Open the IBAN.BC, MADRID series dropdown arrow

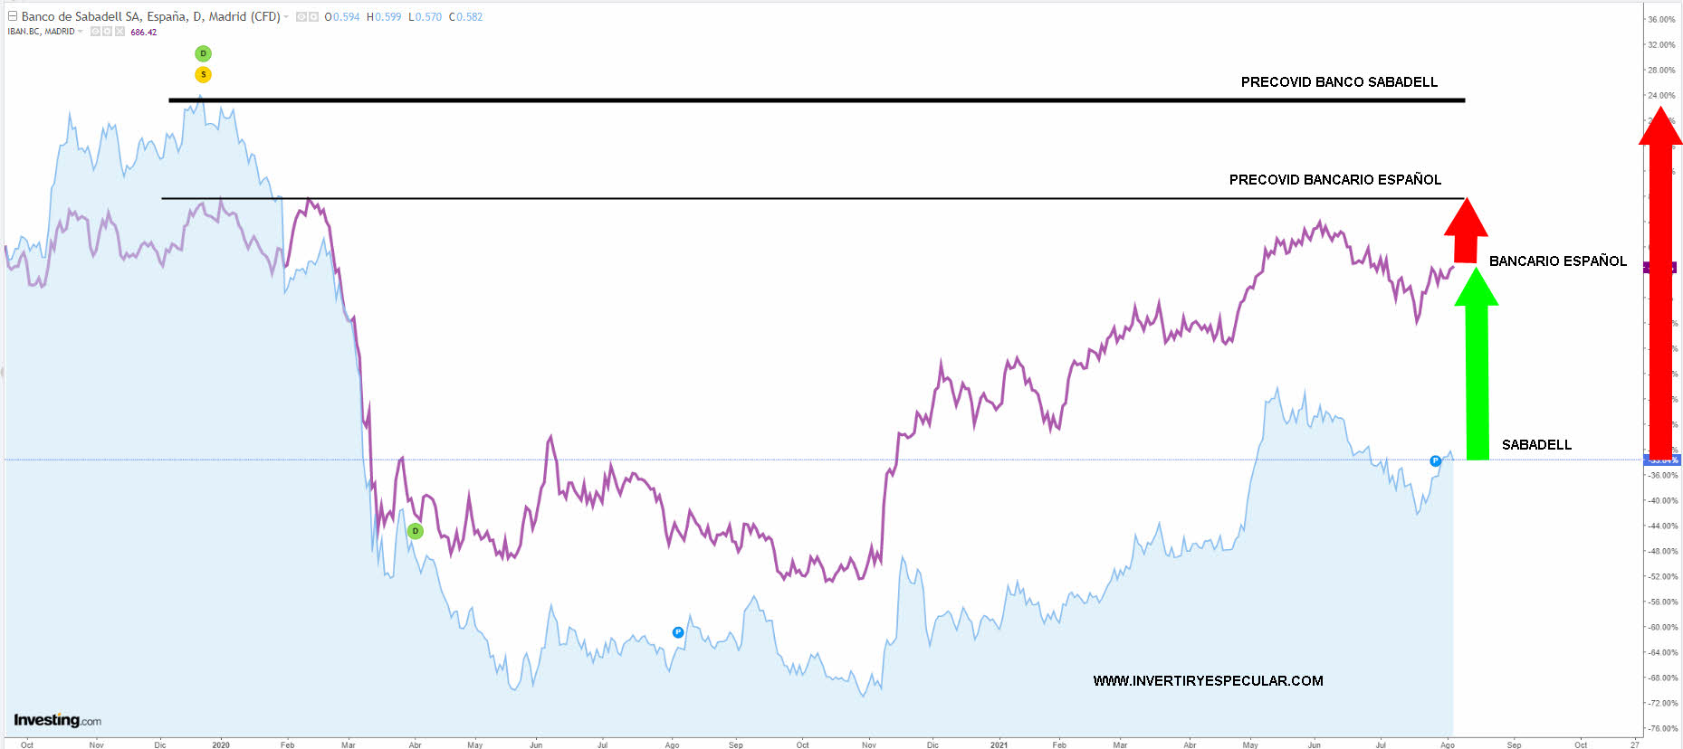[81, 32]
